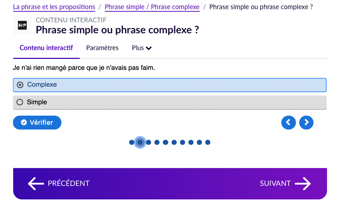The width and height of the screenshot is (338, 206).
Task: Click the SUIVANT navigation text
Action: 275,184
